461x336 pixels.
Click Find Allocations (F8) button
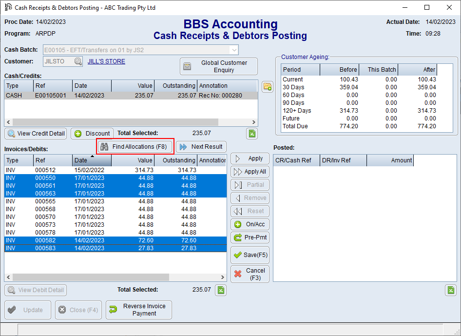pos(134,147)
